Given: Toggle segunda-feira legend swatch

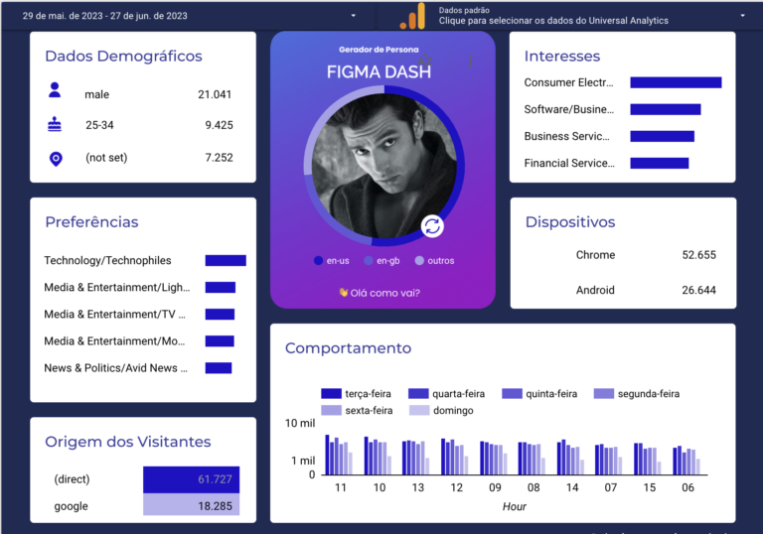Looking at the screenshot, I should (x=604, y=393).
